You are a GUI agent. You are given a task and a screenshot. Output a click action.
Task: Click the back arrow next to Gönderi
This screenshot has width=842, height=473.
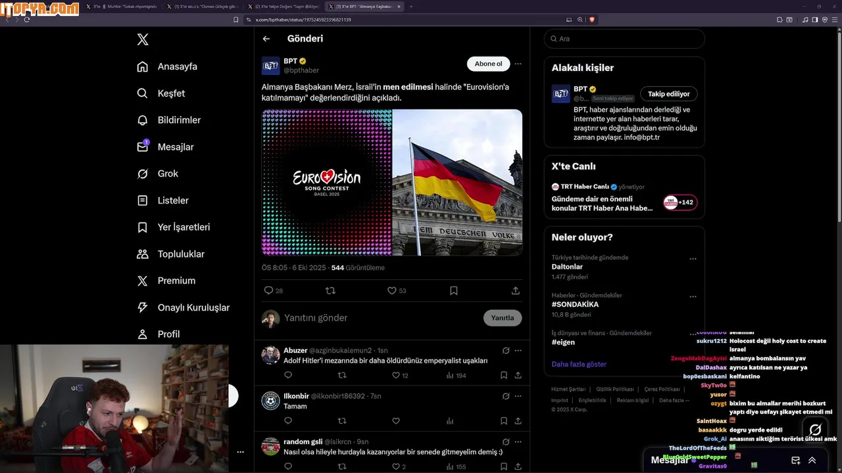click(x=266, y=39)
